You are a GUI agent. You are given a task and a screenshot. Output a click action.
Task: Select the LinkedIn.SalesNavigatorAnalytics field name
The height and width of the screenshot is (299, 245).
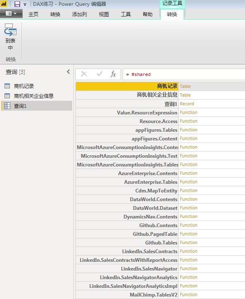[127, 277]
